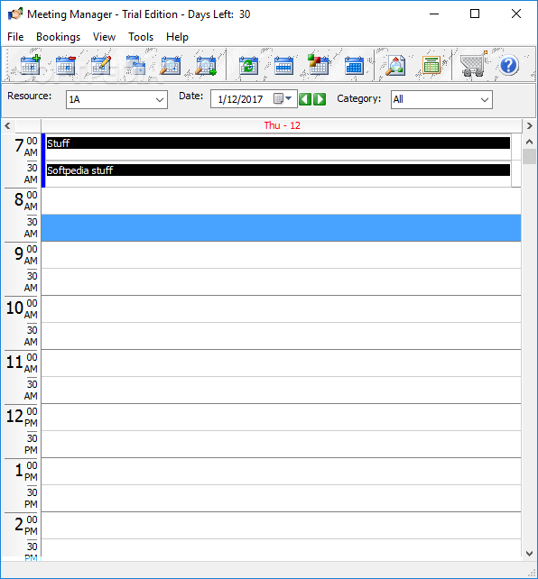Click the add booking calendar icon

pyautogui.click(x=31, y=65)
